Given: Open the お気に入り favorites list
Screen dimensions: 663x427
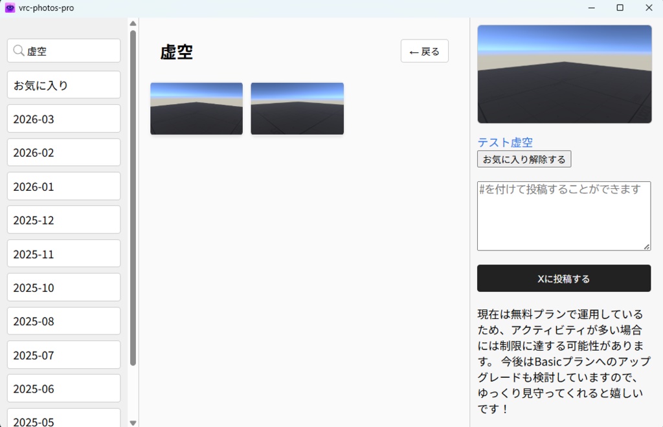Looking at the screenshot, I should click(63, 85).
